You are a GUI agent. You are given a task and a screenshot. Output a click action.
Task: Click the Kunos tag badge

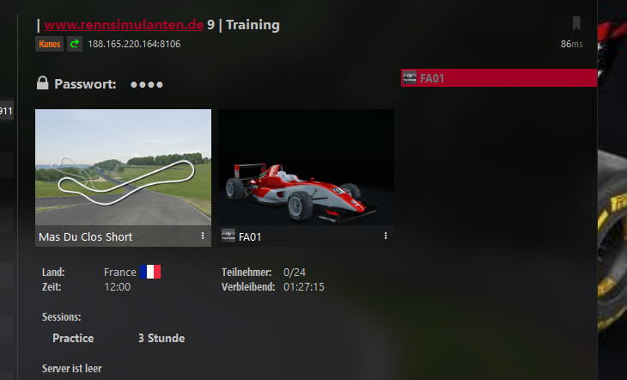pyautogui.click(x=50, y=44)
